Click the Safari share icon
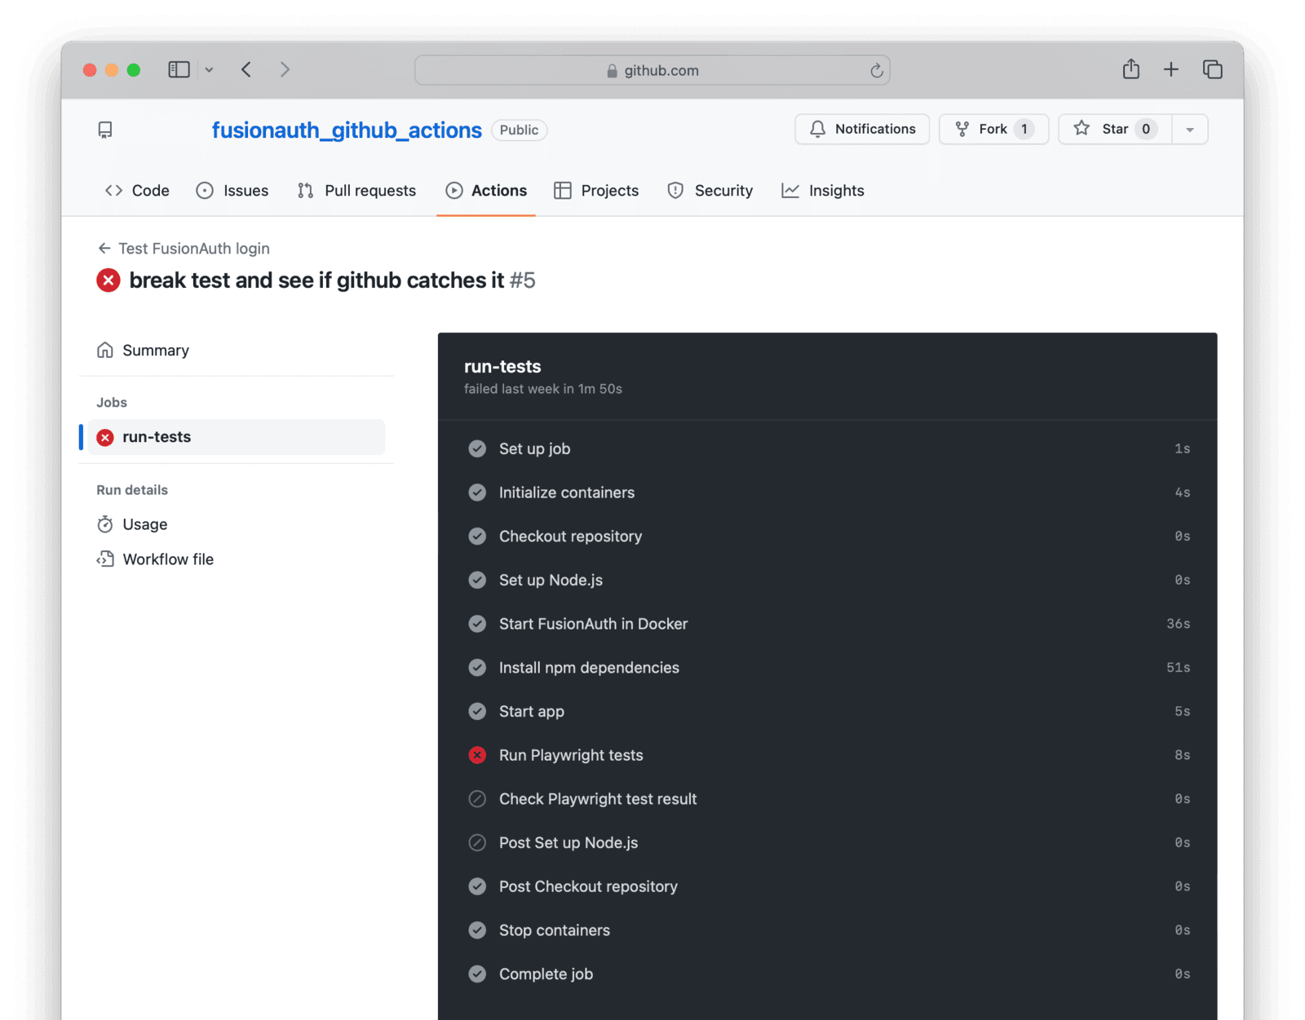The width and height of the screenshot is (1305, 1020). (1130, 69)
